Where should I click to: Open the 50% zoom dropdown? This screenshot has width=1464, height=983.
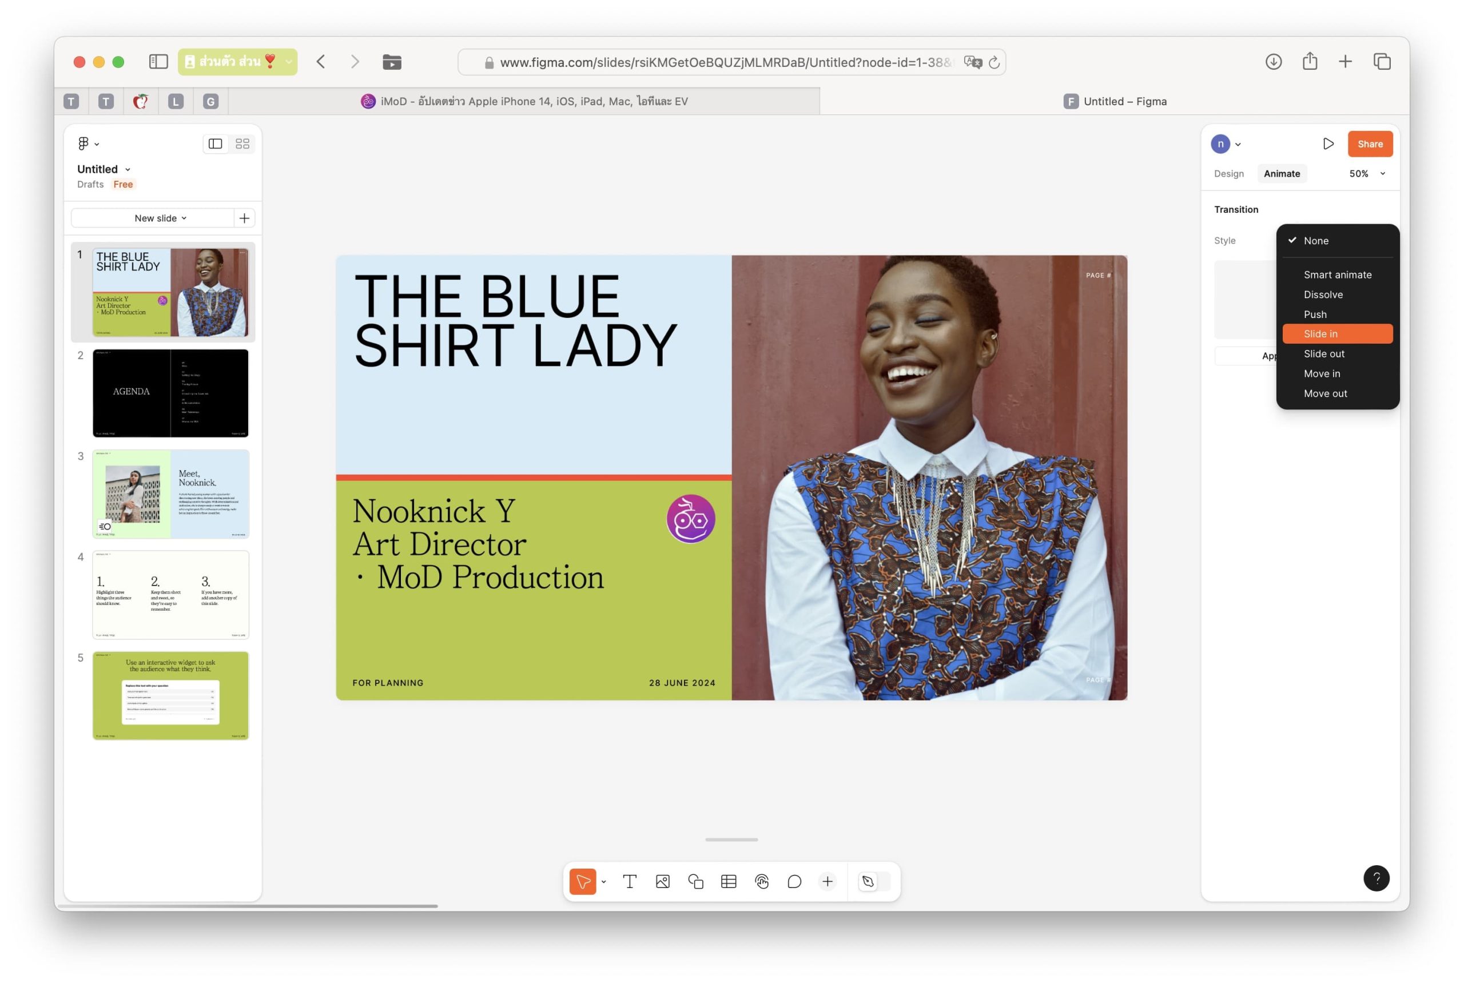1367,174
